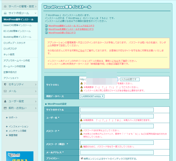Click the ユーザー名 input field
176x161 pixels.
point(117,116)
